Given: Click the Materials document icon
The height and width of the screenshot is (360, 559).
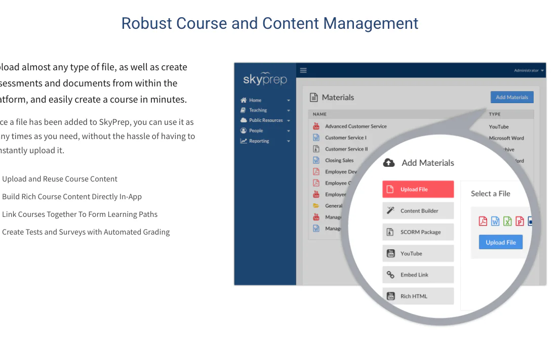Looking at the screenshot, I should (x=314, y=97).
